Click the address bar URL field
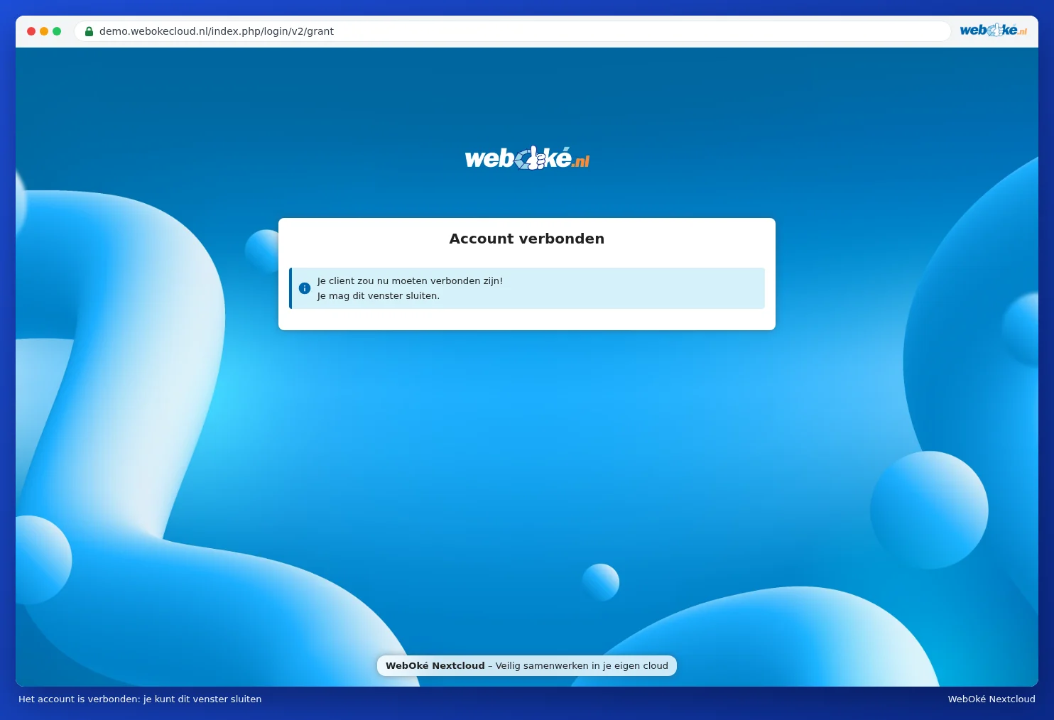Image resolution: width=1054 pixels, height=720 pixels. click(512, 31)
